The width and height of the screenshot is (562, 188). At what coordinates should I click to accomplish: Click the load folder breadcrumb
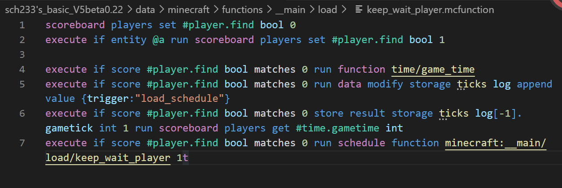point(327,9)
